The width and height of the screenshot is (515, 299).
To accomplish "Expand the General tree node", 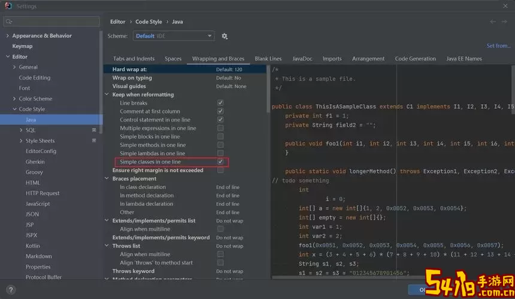I will pos(14,67).
